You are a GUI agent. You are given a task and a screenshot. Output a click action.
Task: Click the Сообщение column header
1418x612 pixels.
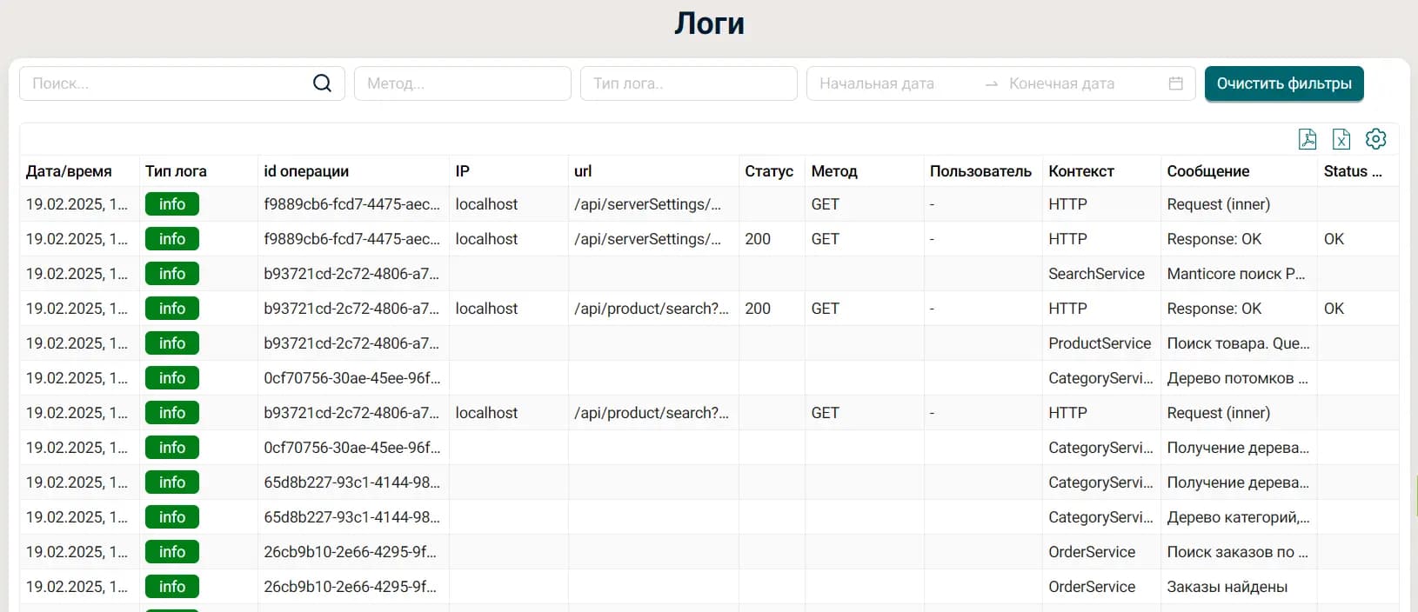(x=1207, y=171)
